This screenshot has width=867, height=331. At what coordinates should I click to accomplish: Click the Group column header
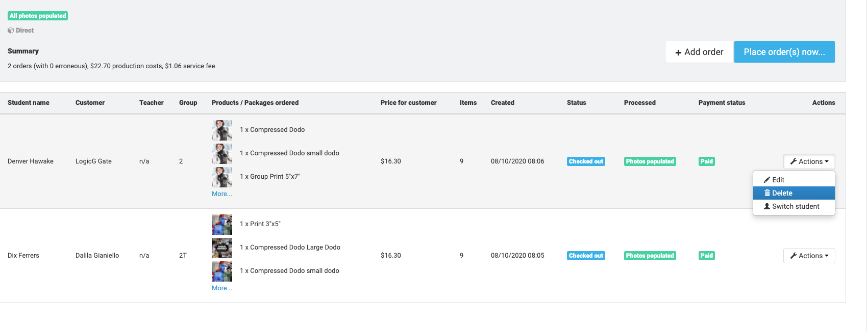188,103
